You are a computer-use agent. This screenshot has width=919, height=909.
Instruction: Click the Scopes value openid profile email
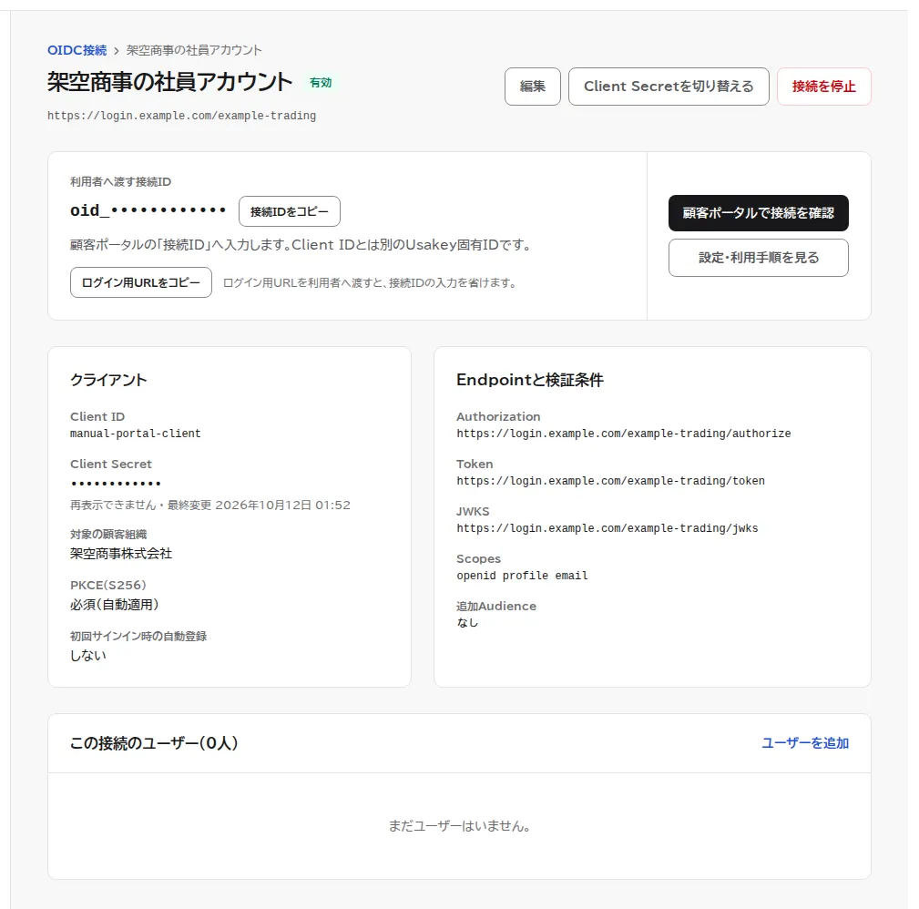tap(522, 577)
